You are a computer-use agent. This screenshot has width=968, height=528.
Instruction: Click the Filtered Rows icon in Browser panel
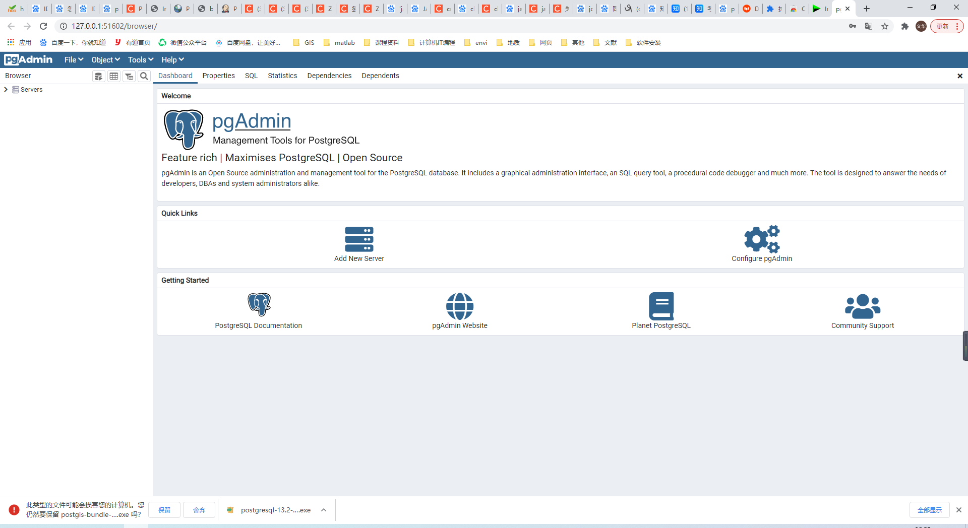pos(129,76)
